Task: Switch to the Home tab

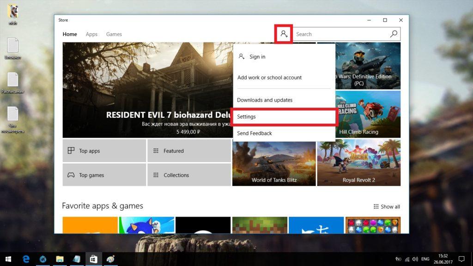Action: tap(70, 34)
